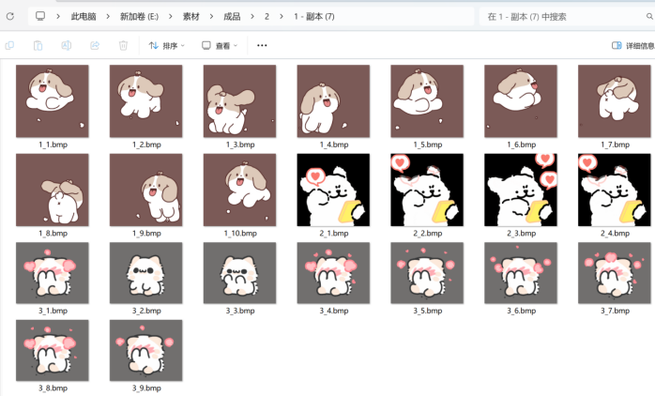Expand chevron after 此电脑 in breadcrumb
Viewport: 655px width, 396px height.
point(108,16)
